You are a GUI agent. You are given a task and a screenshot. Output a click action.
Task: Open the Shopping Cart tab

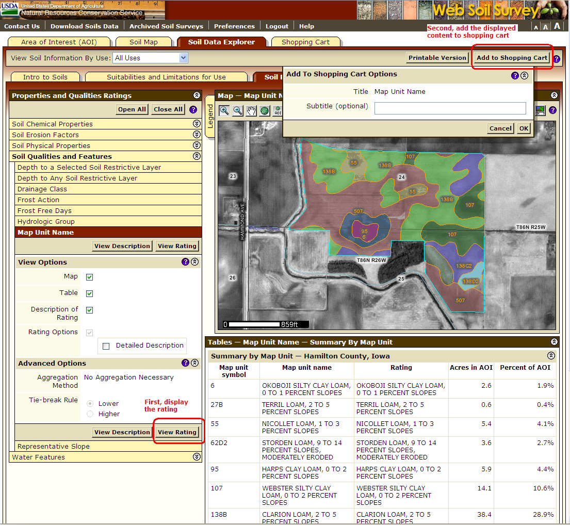click(306, 42)
